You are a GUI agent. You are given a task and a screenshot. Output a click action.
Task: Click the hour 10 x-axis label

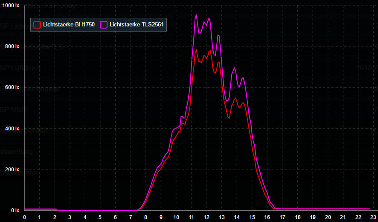coord(176,217)
